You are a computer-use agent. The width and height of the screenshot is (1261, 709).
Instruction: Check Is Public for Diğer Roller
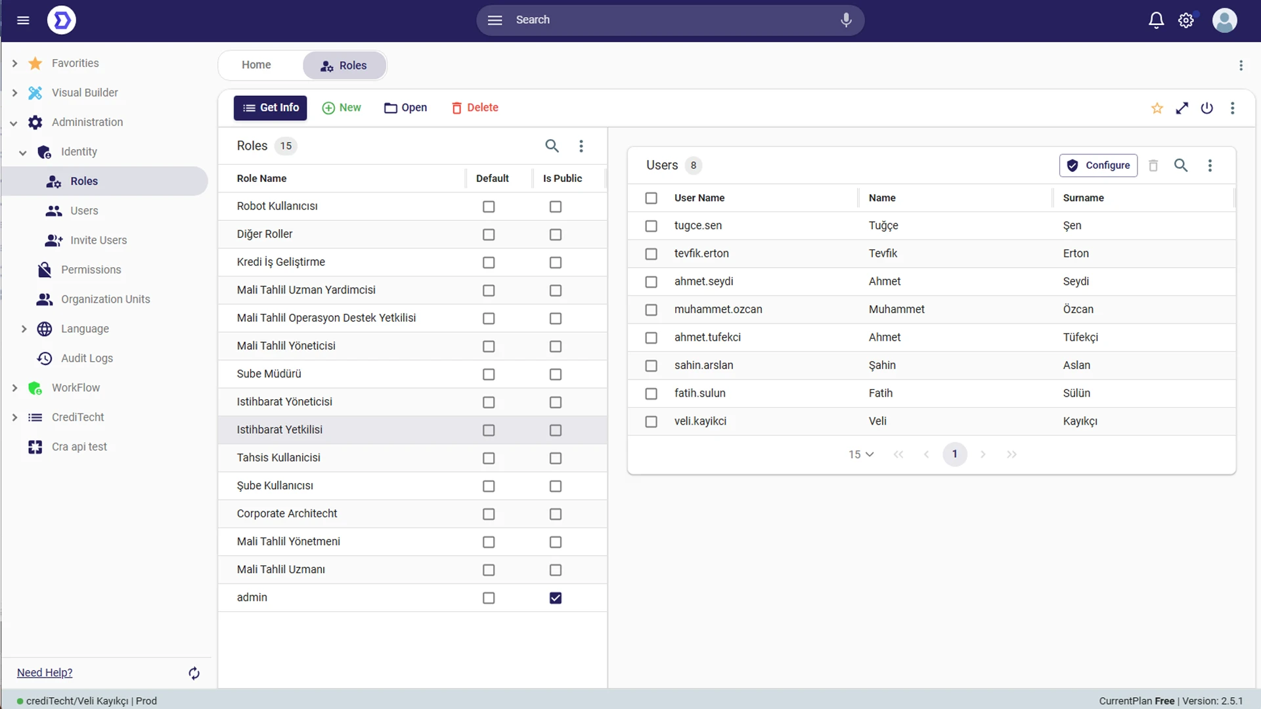click(555, 235)
